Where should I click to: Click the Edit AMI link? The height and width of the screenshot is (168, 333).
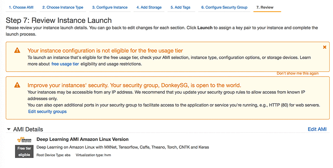317,129
